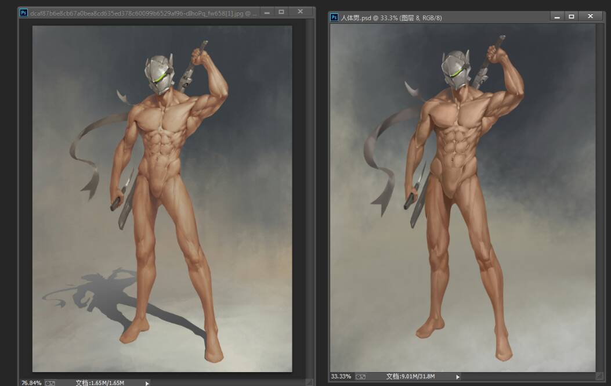Minimize the 人体男.psd window
611x386 pixels.
(x=557, y=17)
